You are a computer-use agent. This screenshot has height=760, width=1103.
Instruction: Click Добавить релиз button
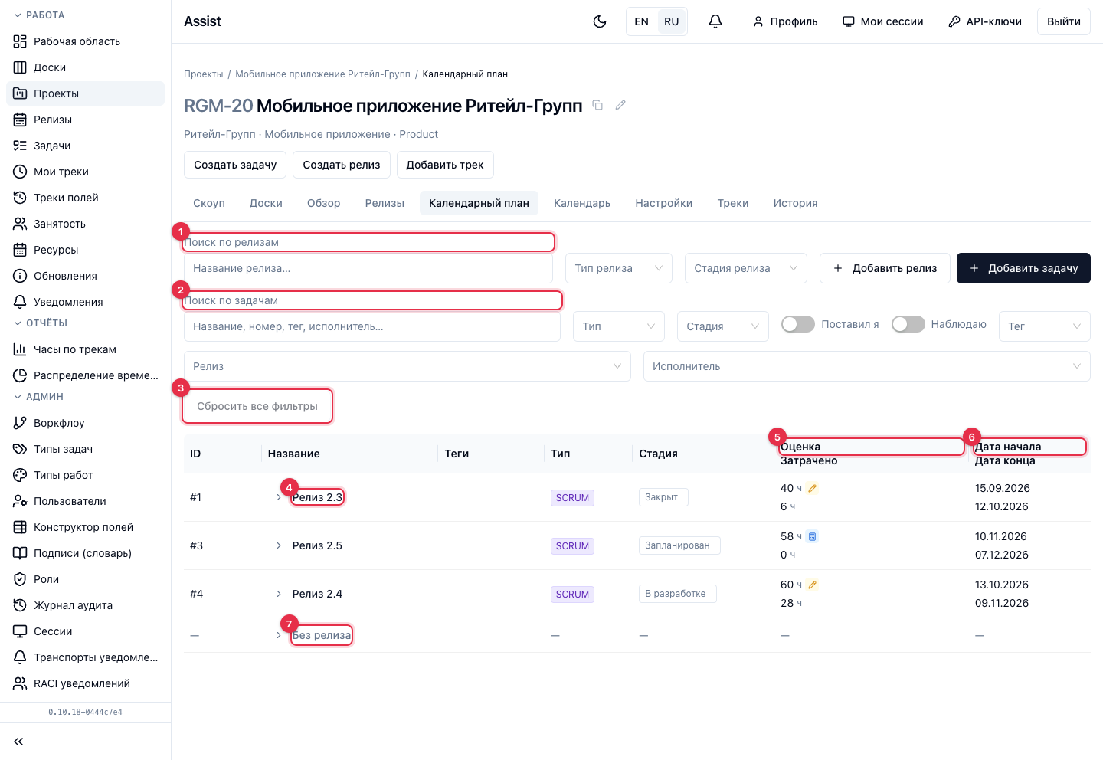(885, 268)
